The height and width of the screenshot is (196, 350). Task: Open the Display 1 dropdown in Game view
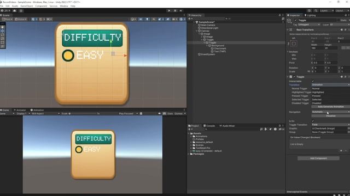23,114
